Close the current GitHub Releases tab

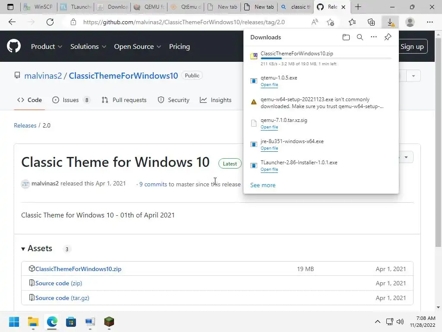[343, 7]
